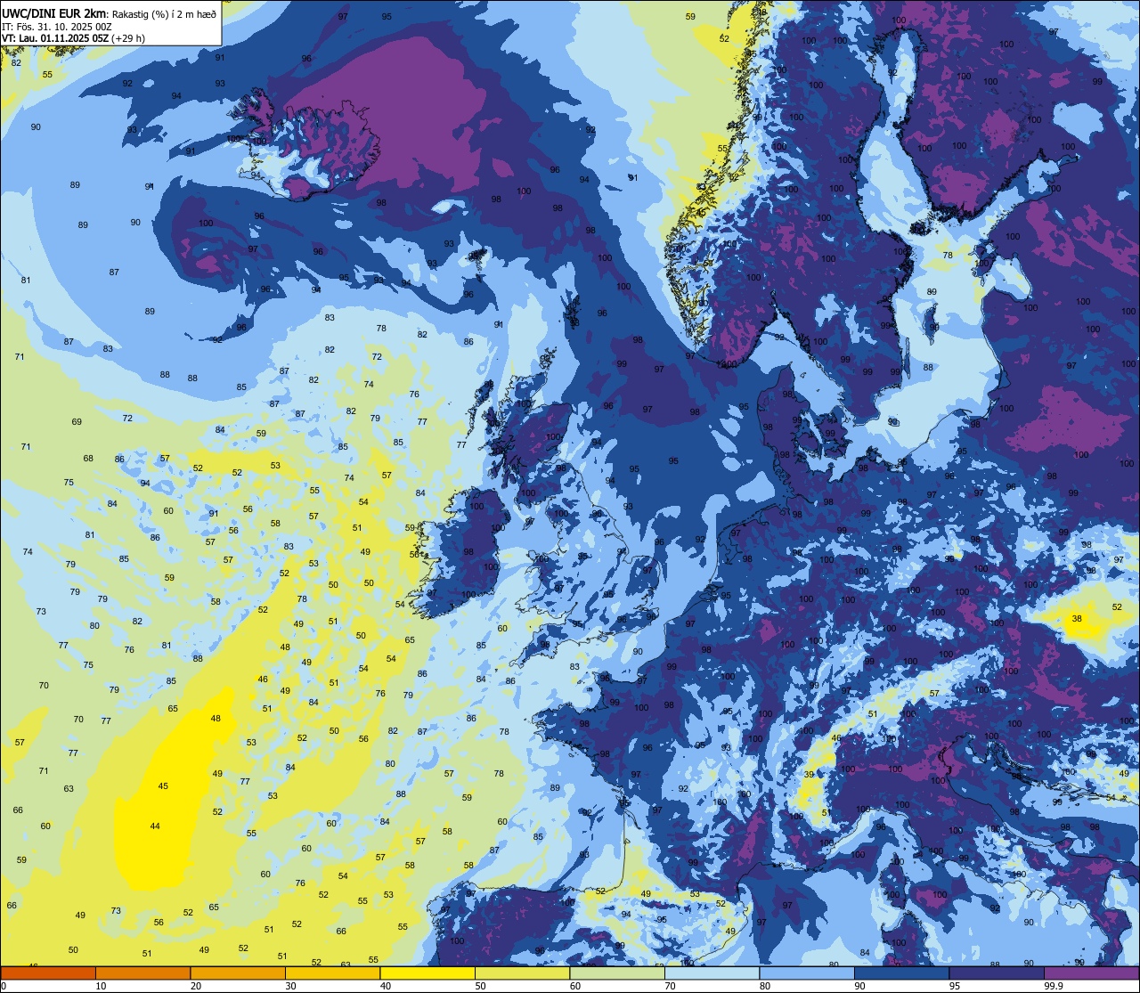The image size is (1140, 993).
Task: Click the '45' value above the 44 reading
Action: coord(163,786)
